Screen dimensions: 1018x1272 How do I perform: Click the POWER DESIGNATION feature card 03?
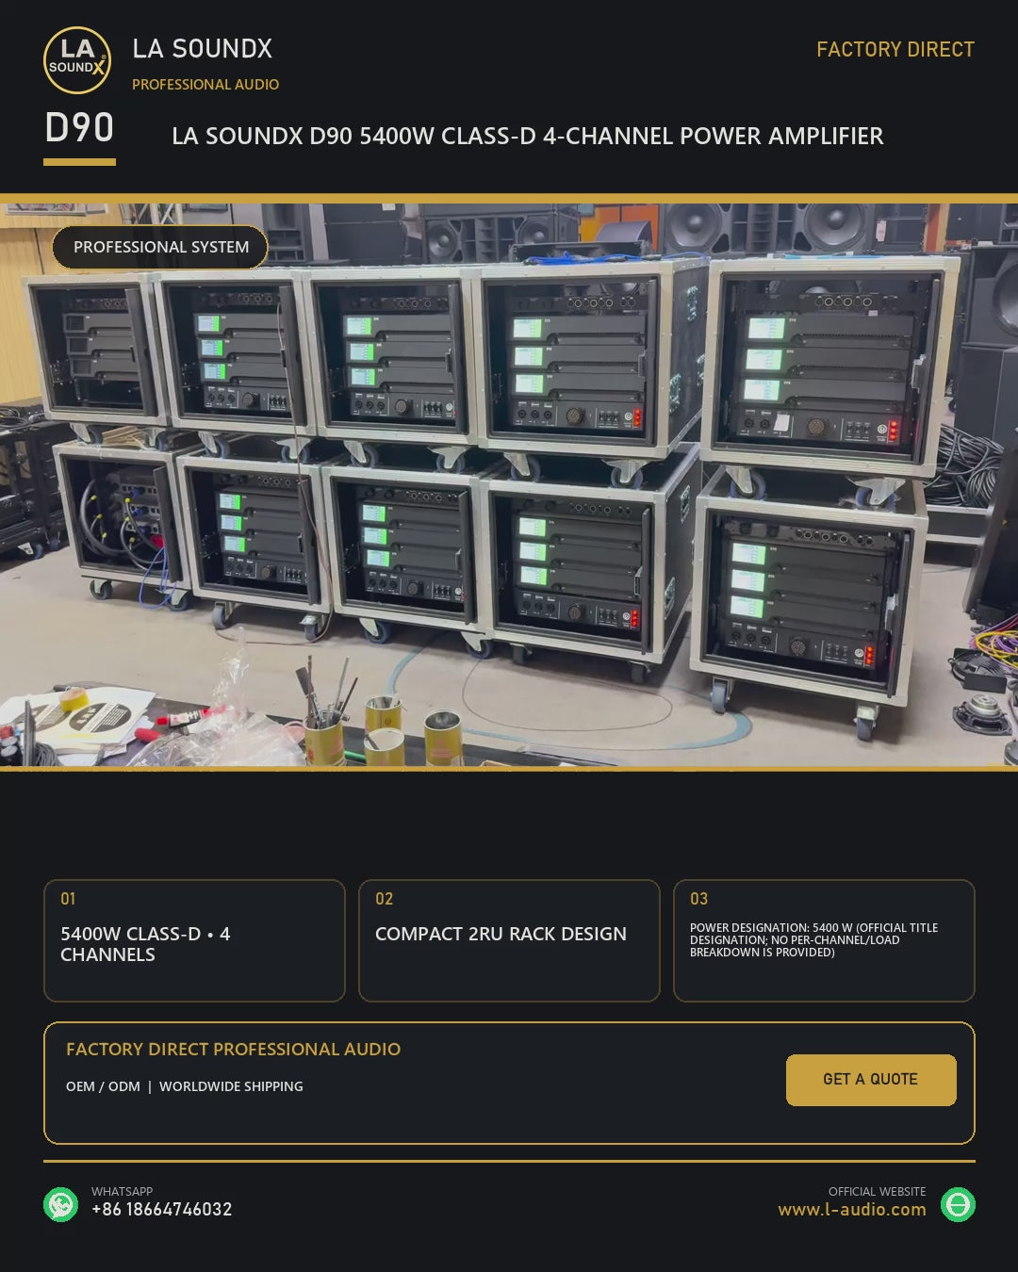[x=824, y=940]
